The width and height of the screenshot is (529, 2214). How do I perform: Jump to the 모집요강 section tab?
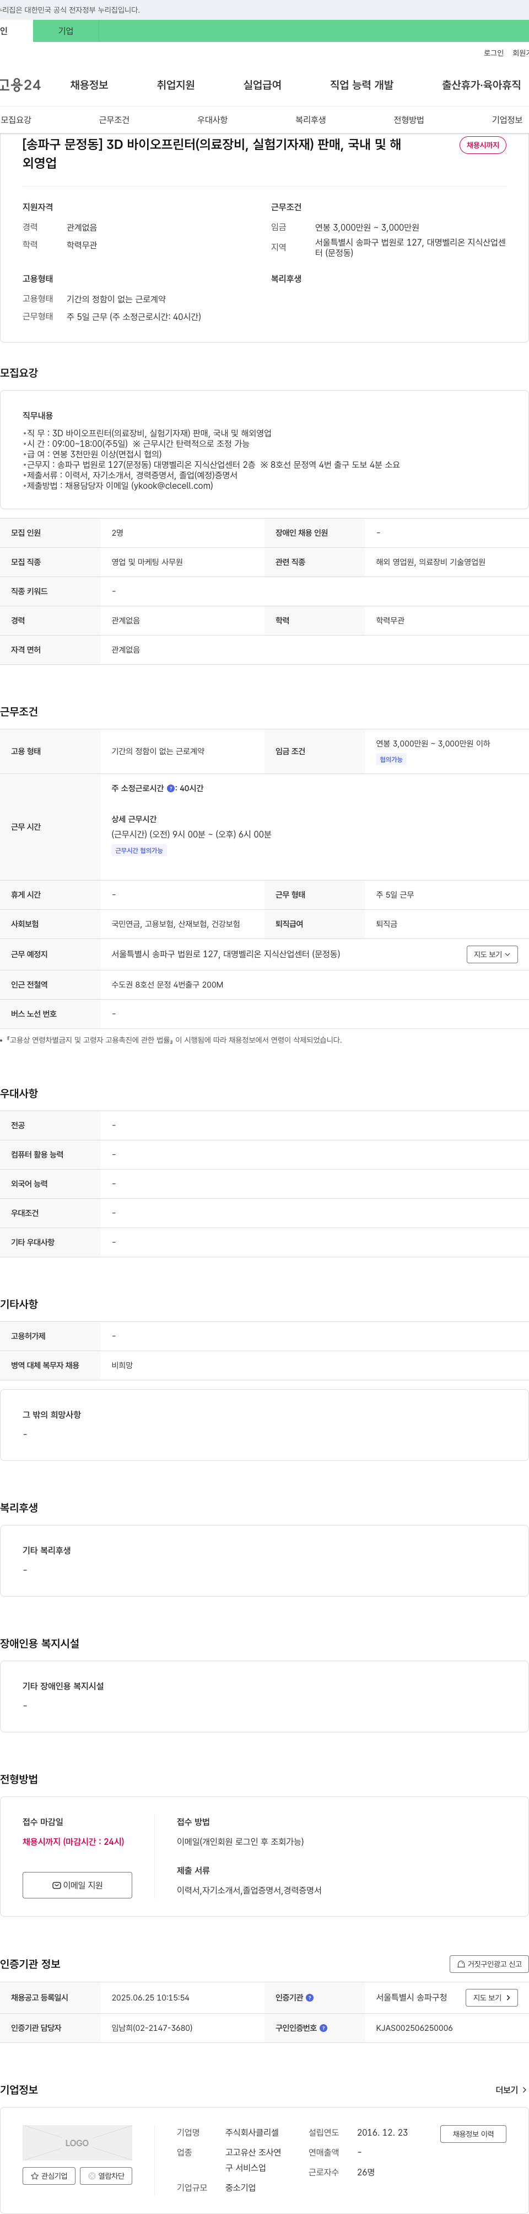pos(17,120)
